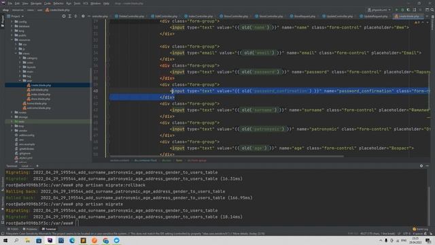
Task: Expand the vendor folder
Action: 12,131
